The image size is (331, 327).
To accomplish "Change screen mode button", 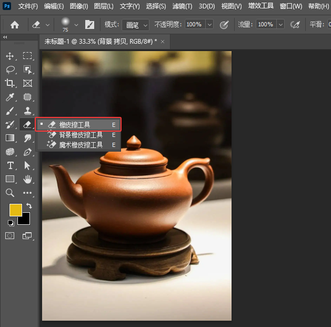I will [27, 235].
